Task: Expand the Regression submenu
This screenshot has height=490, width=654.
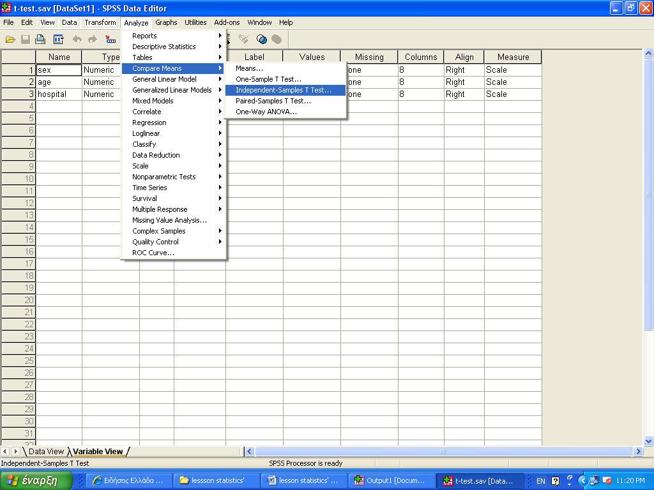Action: click(174, 122)
